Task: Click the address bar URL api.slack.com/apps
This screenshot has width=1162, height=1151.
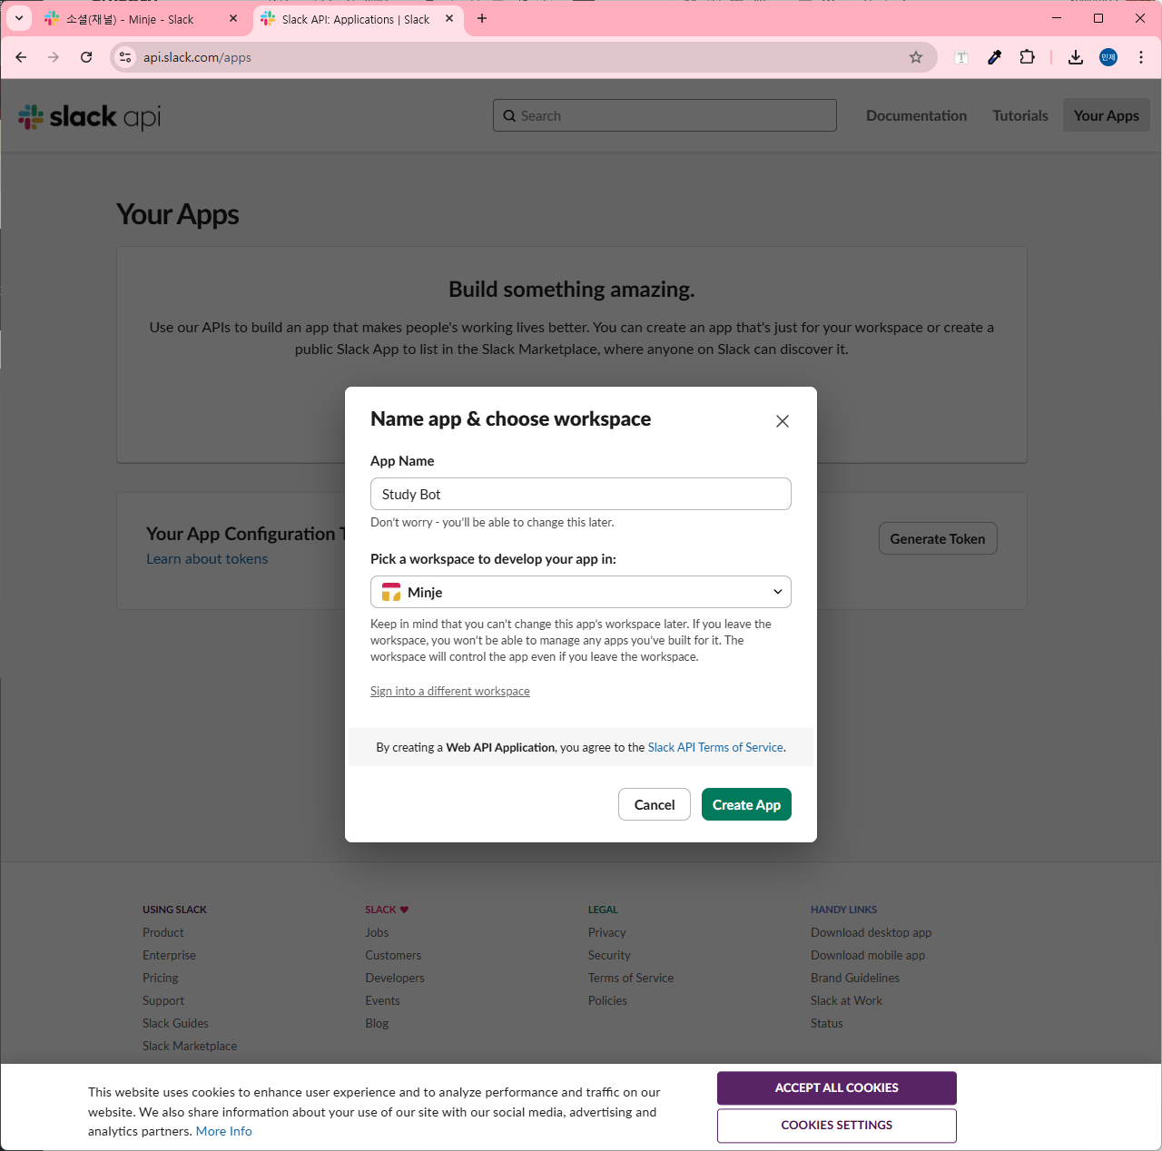Action: pyautogui.click(x=197, y=57)
